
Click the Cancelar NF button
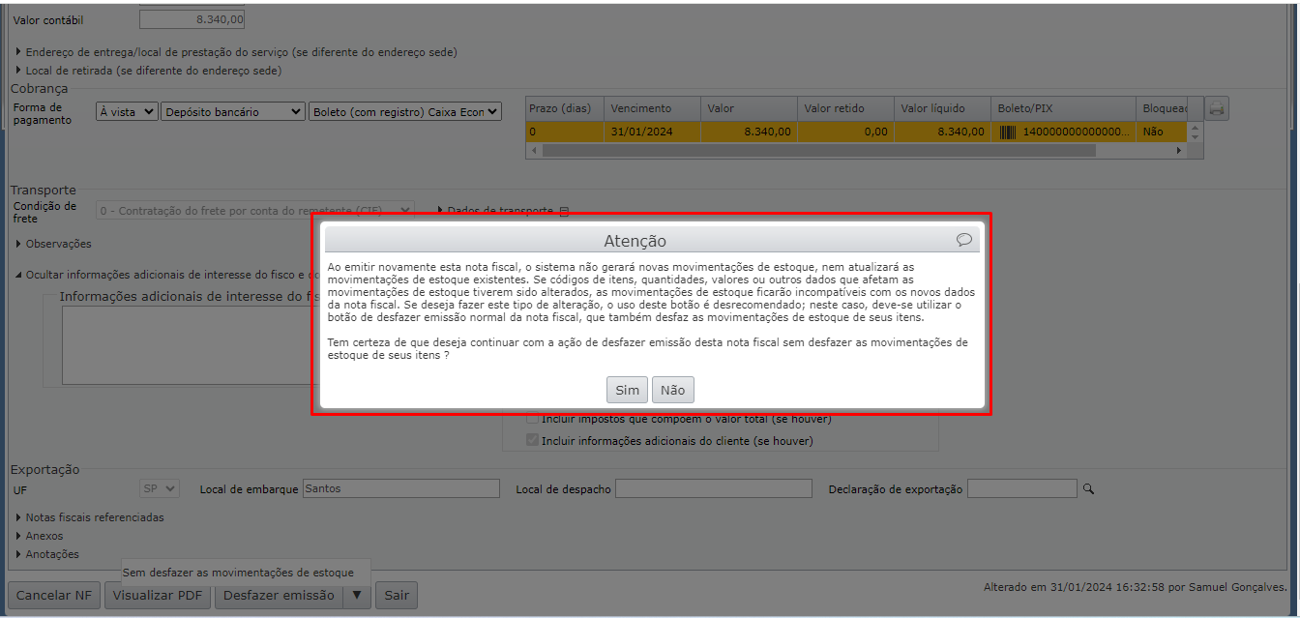pyautogui.click(x=54, y=595)
